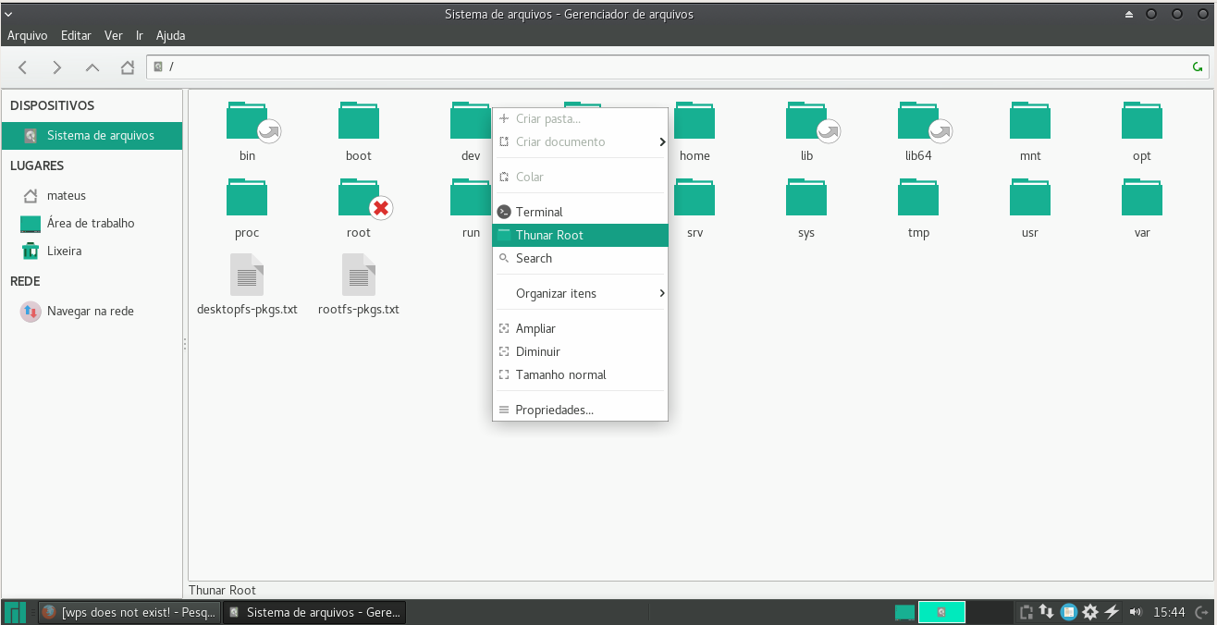This screenshot has width=1217, height=625.
Task: Expand the Organizar itens submenu arrow
Action: (662, 294)
